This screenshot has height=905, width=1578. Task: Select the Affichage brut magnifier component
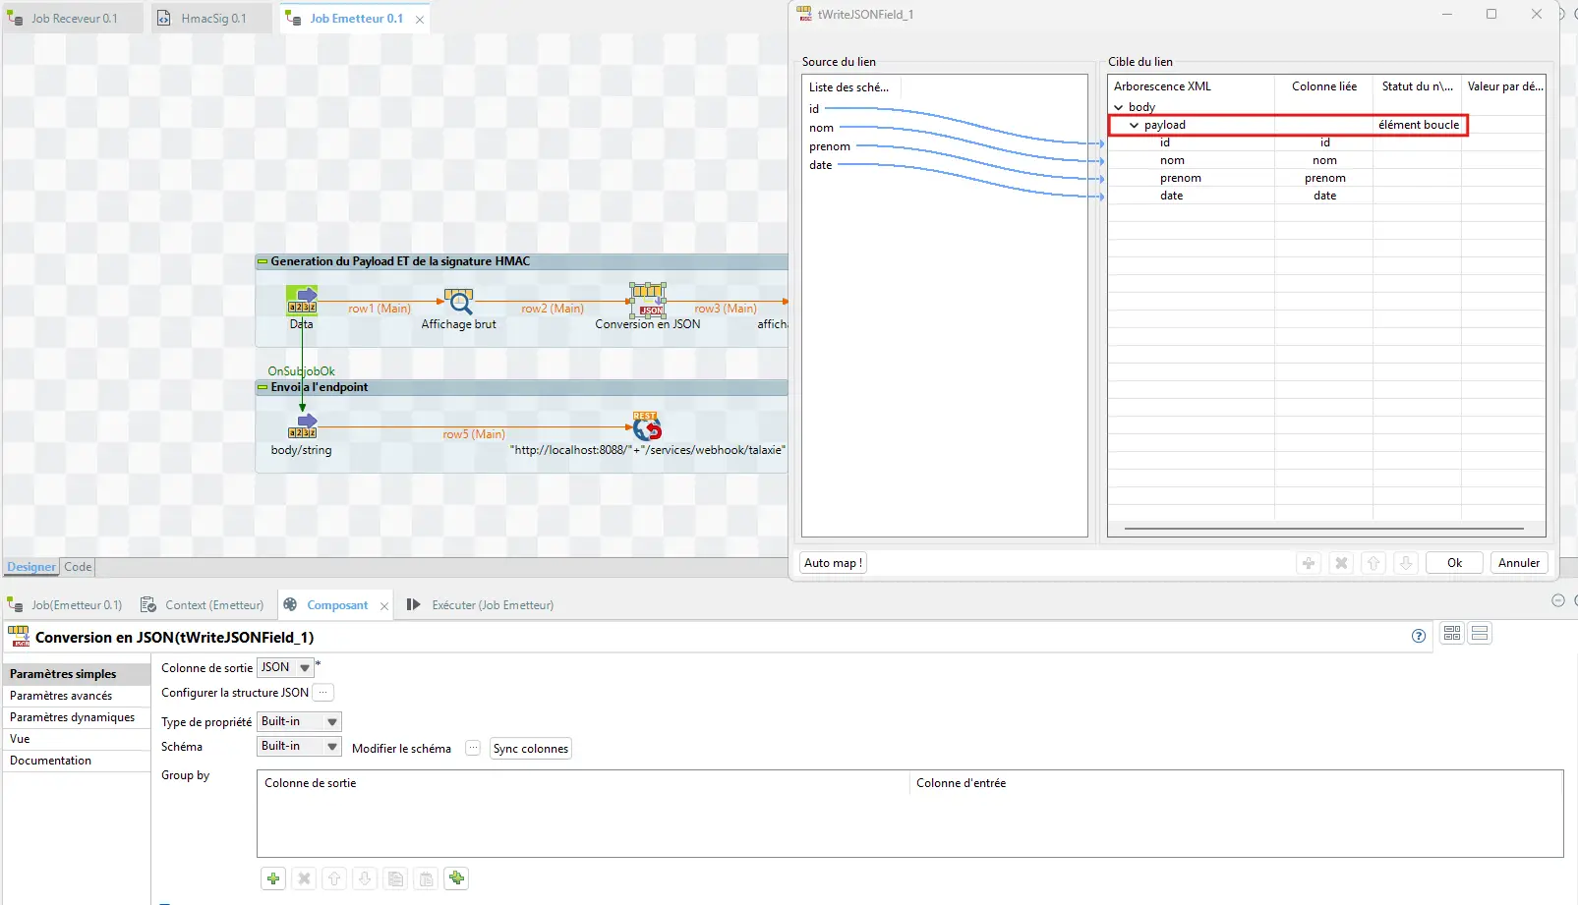[x=458, y=301]
